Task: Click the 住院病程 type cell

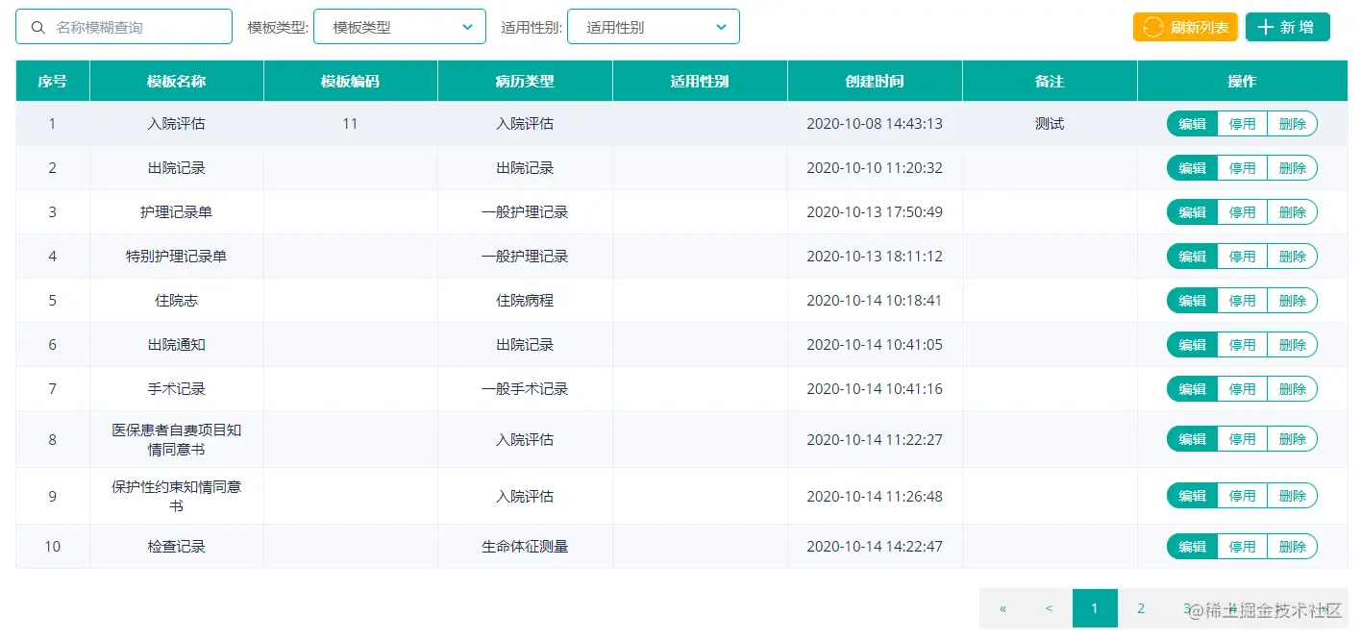Action: click(525, 301)
